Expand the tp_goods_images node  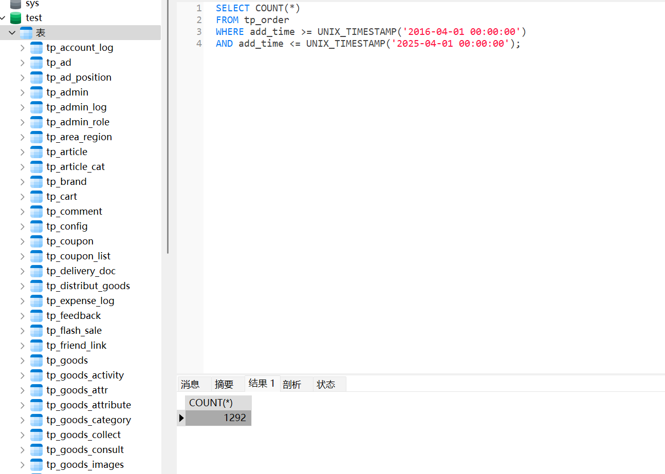[x=22, y=465]
